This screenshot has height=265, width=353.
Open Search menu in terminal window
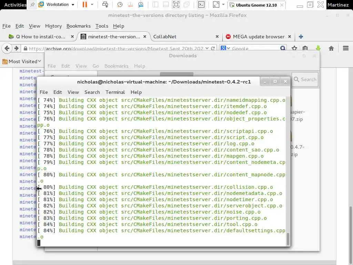click(x=92, y=92)
